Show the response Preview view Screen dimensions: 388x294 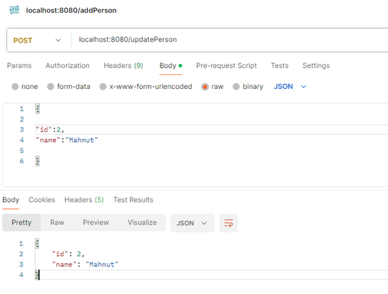96,222
